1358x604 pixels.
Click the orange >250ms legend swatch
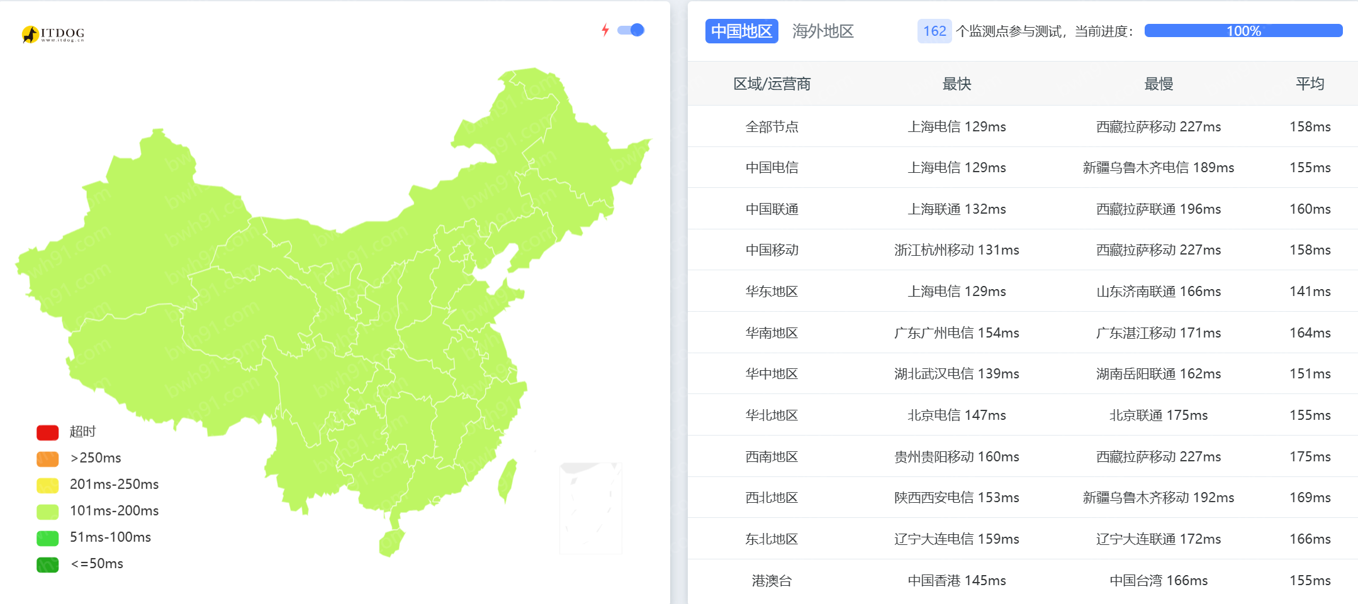(x=48, y=459)
